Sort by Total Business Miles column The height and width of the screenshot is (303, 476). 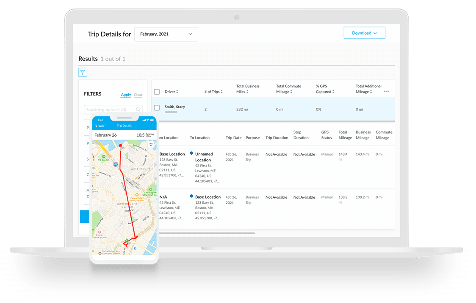248,89
